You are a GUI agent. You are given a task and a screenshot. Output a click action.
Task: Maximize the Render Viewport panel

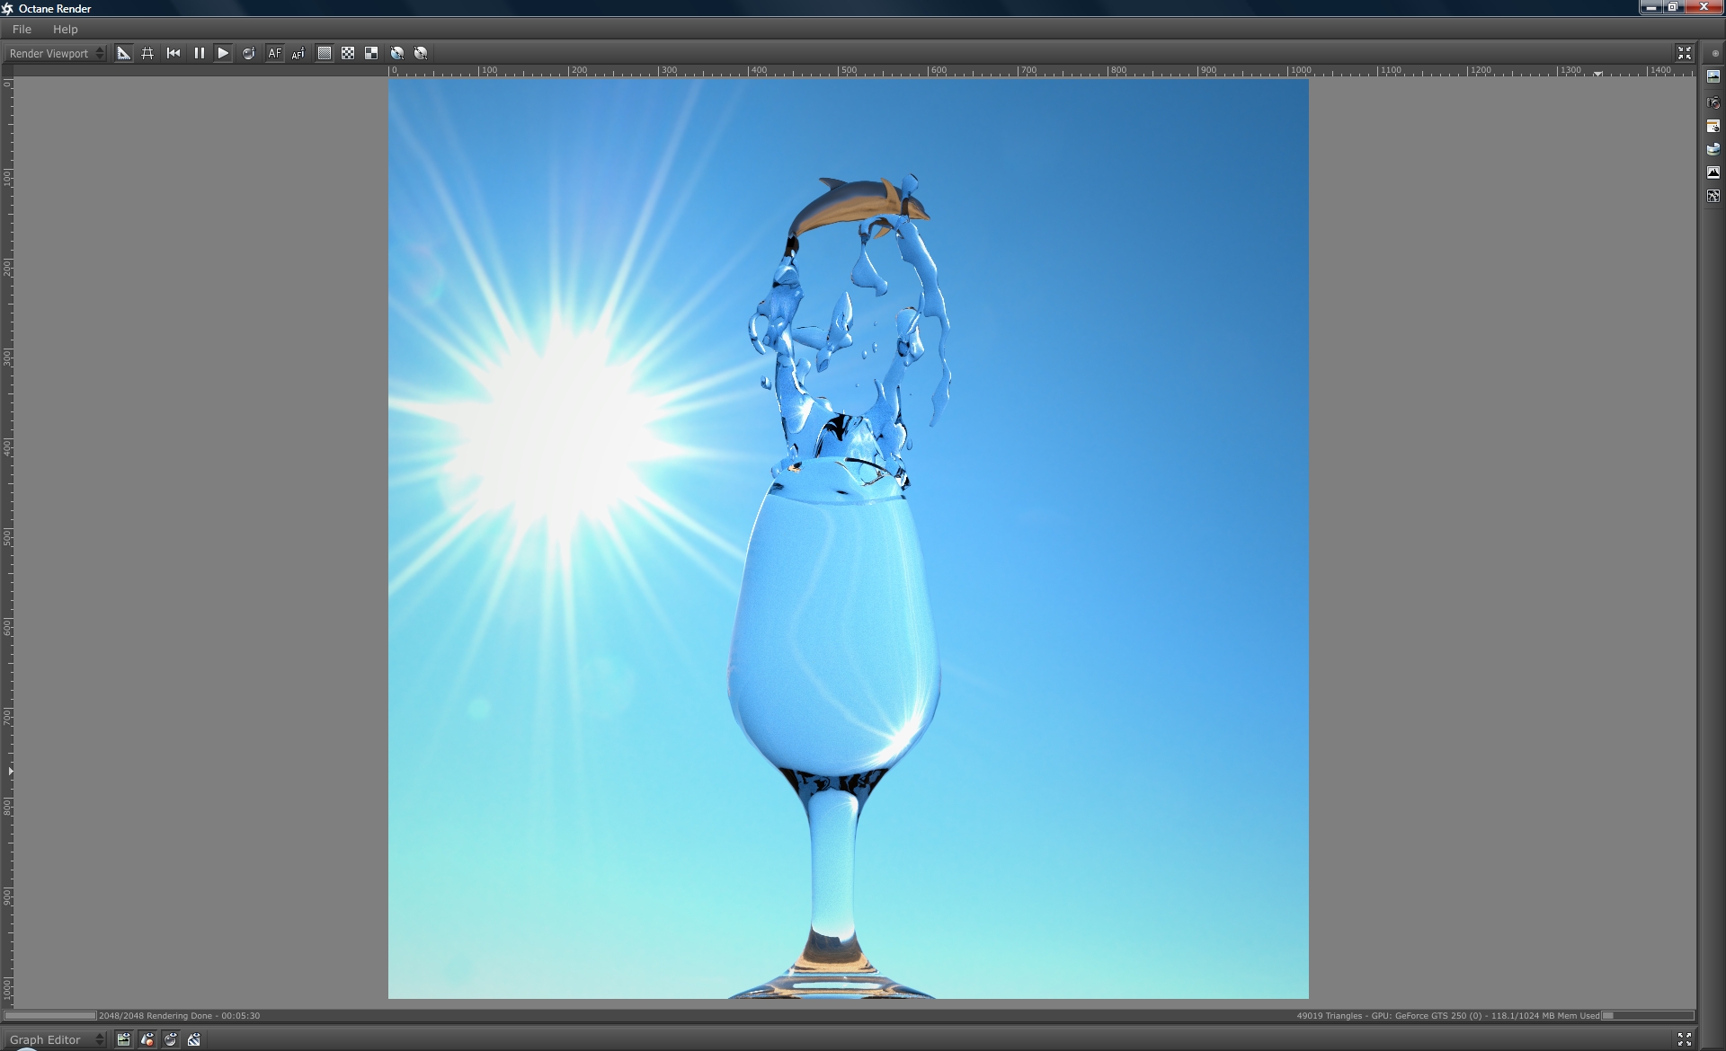point(1684,54)
